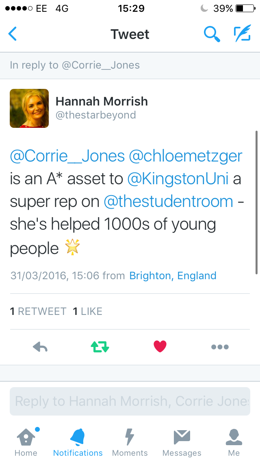The height and width of the screenshot is (461, 260).
Task: Tap the compose tweet quill icon
Action: [x=243, y=34]
